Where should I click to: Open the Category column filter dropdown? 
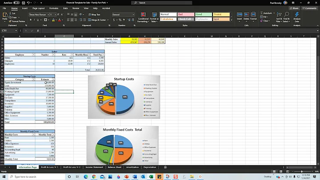click(x=33, y=79)
